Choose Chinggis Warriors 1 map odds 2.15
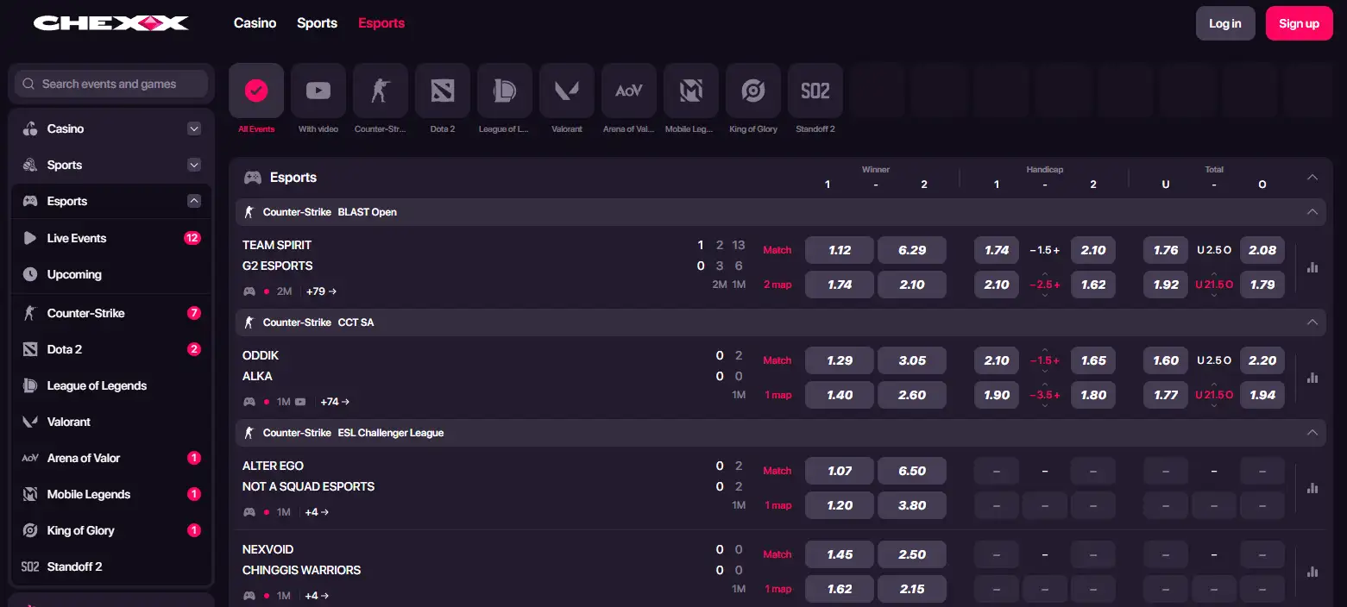This screenshot has width=1347, height=607. point(912,589)
